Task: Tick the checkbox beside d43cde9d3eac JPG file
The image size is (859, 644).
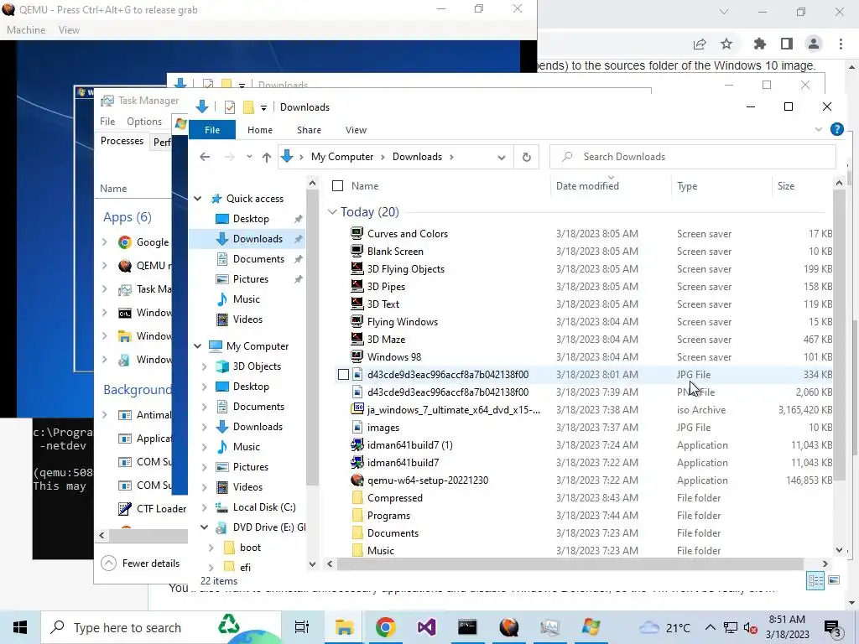Action: [x=343, y=375]
